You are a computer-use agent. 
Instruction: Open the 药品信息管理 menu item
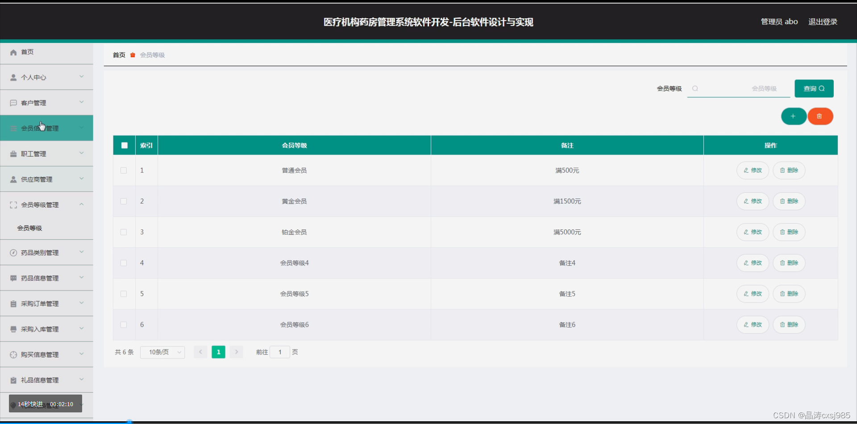tap(46, 279)
